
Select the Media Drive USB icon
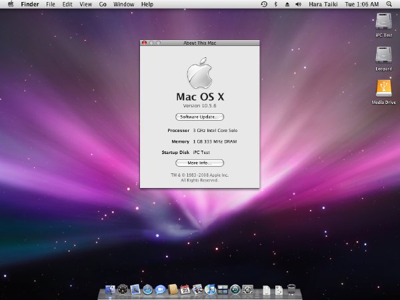[x=384, y=88]
